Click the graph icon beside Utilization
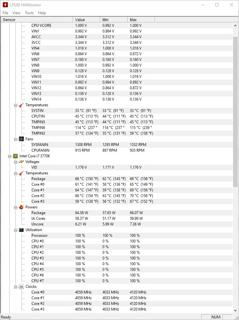 tap(21, 230)
